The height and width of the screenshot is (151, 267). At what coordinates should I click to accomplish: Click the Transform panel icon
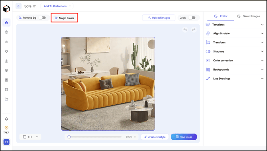(x=208, y=42)
